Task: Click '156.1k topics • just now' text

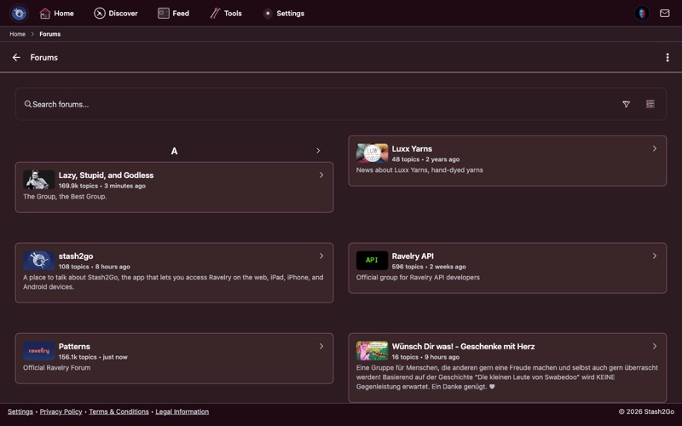Action: click(x=93, y=357)
